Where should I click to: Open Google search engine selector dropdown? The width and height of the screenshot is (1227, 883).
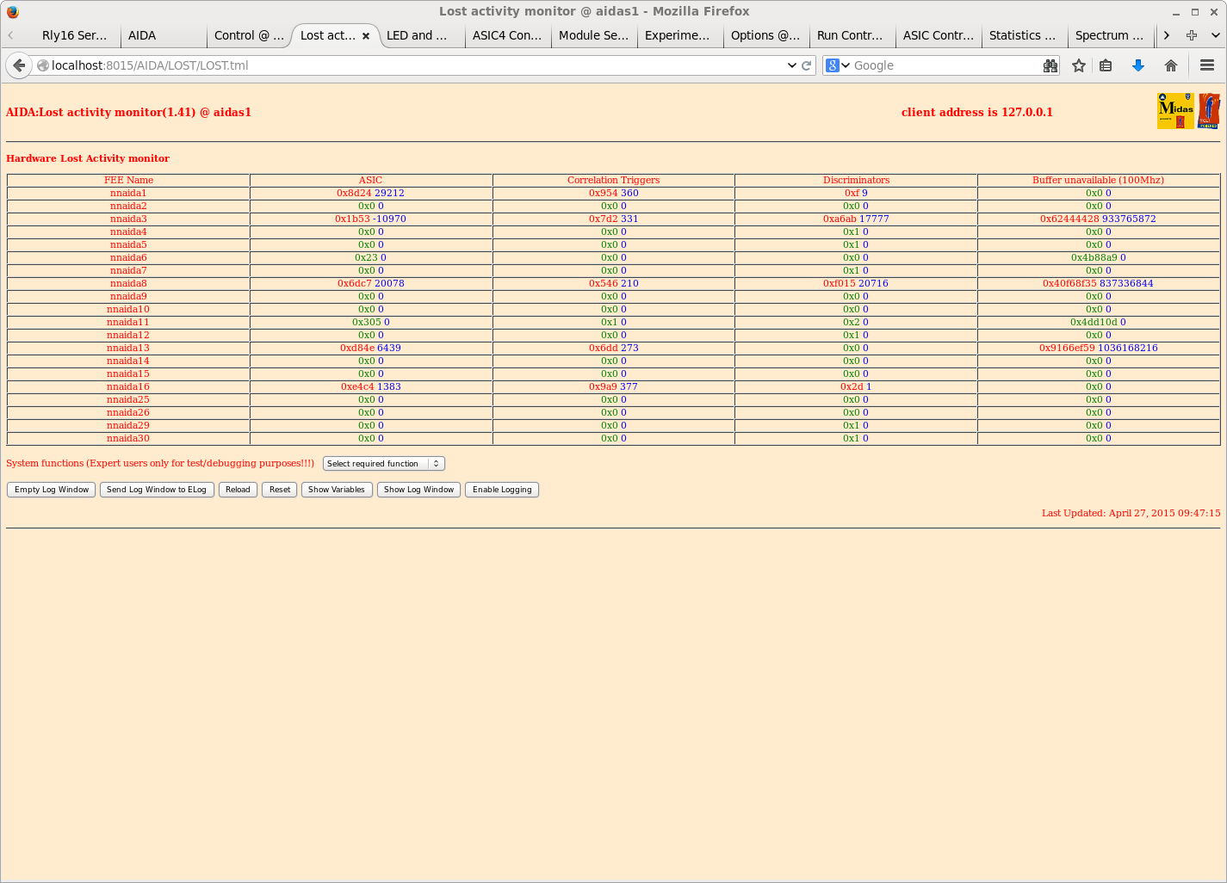point(838,65)
